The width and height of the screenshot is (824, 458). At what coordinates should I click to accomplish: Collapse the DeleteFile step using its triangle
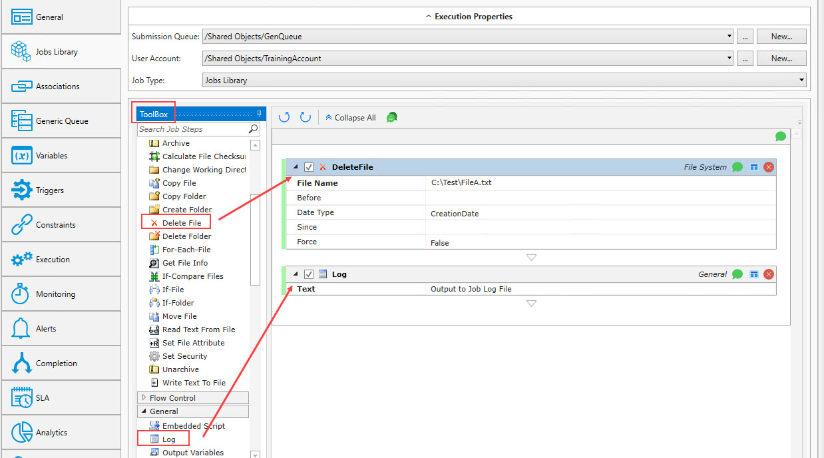(x=296, y=167)
